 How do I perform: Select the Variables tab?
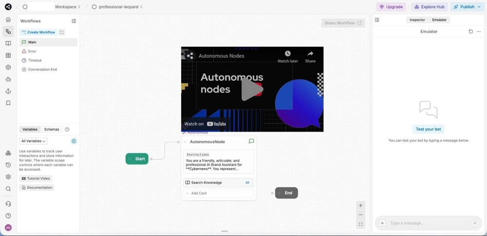point(30,130)
